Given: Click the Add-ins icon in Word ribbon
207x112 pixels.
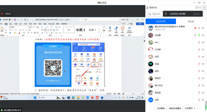Looking at the screenshot, I should pyautogui.click(x=122, y=28).
